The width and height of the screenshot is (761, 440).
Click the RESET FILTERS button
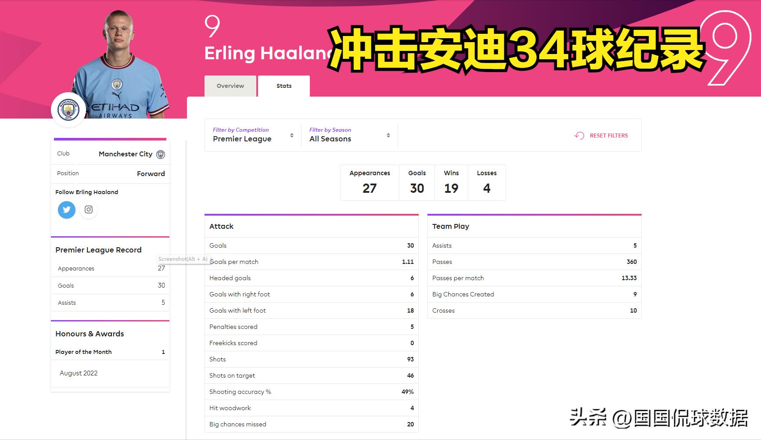(x=608, y=136)
